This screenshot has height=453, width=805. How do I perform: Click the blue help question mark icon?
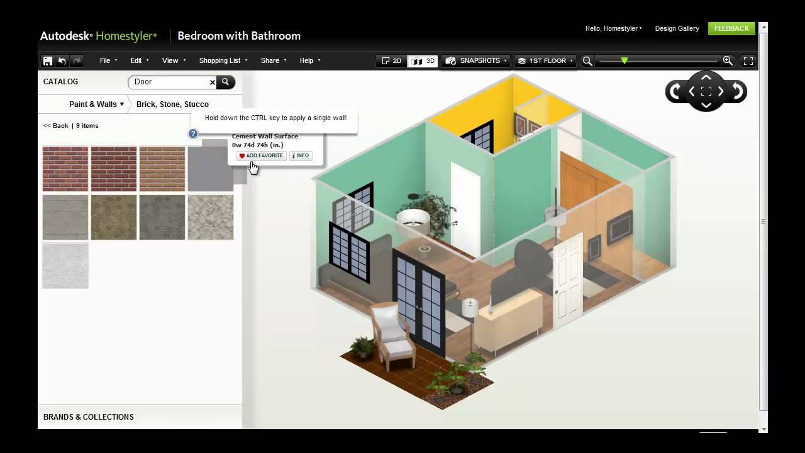[193, 133]
